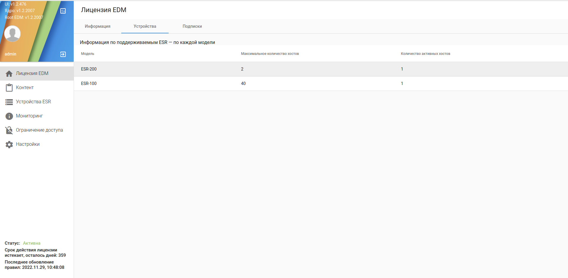Image resolution: width=568 pixels, height=278 pixels.
Task: Open the Контент menu item
Action: [37, 88]
